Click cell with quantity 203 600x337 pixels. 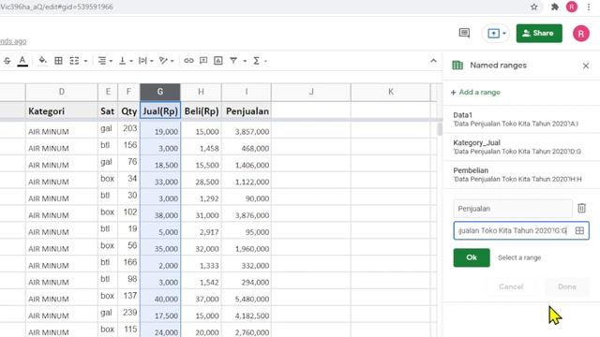(x=128, y=129)
